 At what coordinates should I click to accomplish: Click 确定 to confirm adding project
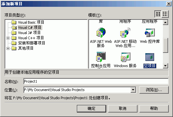[x=92, y=109]
